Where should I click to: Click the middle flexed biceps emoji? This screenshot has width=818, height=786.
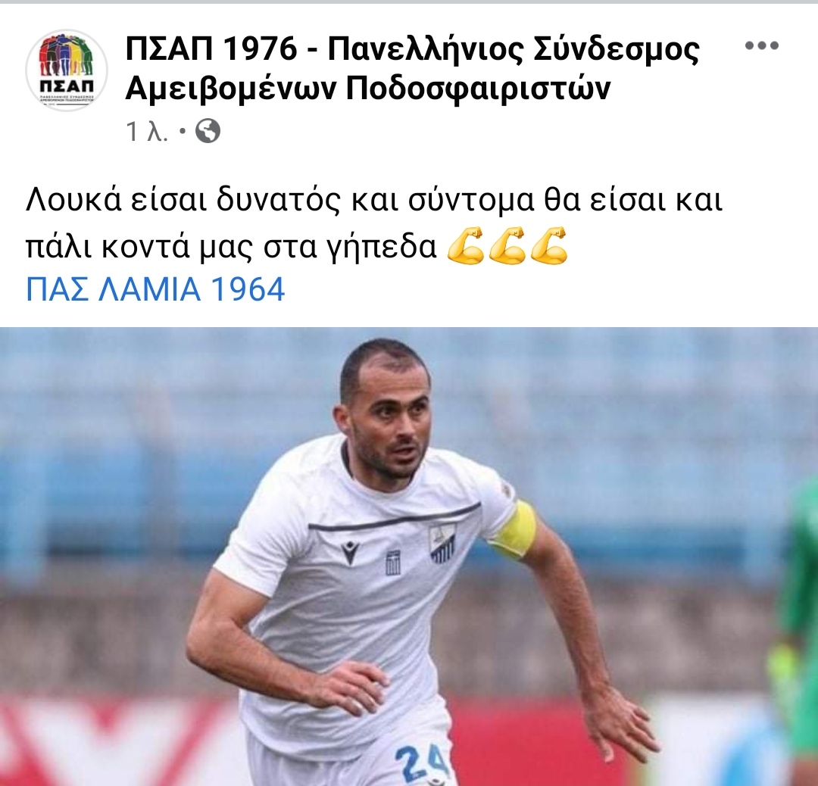pos(507,245)
